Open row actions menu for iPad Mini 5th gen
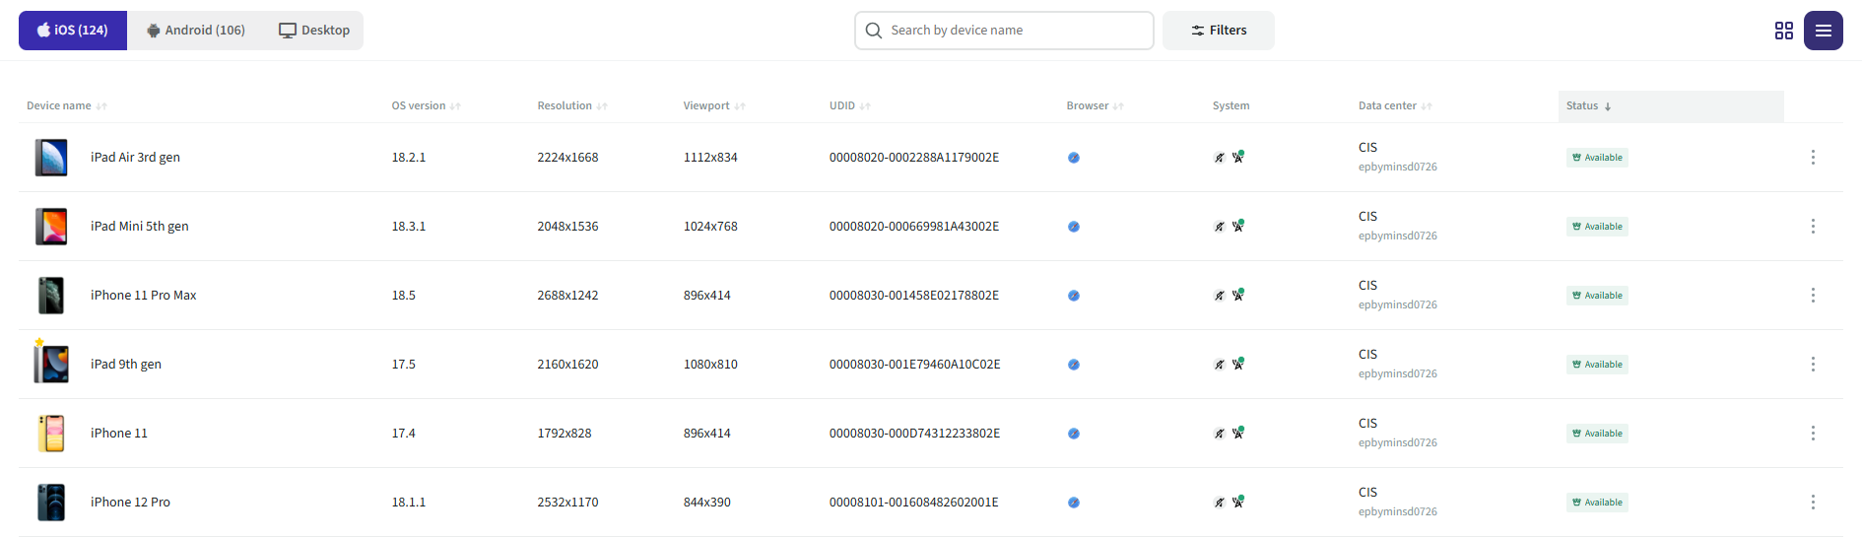Image resolution: width=1862 pixels, height=538 pixels. [1813, 227]
